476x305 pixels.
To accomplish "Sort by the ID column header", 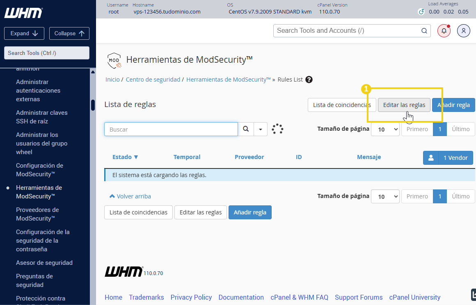I will (299, 157).
